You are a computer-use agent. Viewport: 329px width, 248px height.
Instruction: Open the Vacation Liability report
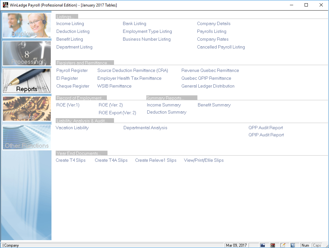click(x=72, y=128)
